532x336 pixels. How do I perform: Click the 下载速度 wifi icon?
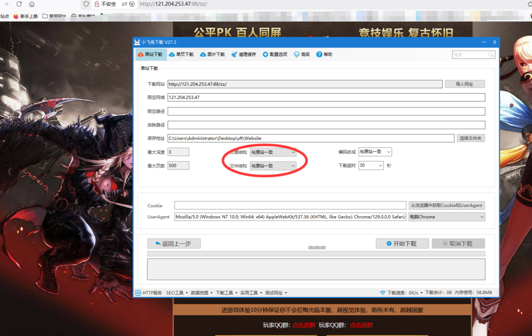[x=383, y=293]
